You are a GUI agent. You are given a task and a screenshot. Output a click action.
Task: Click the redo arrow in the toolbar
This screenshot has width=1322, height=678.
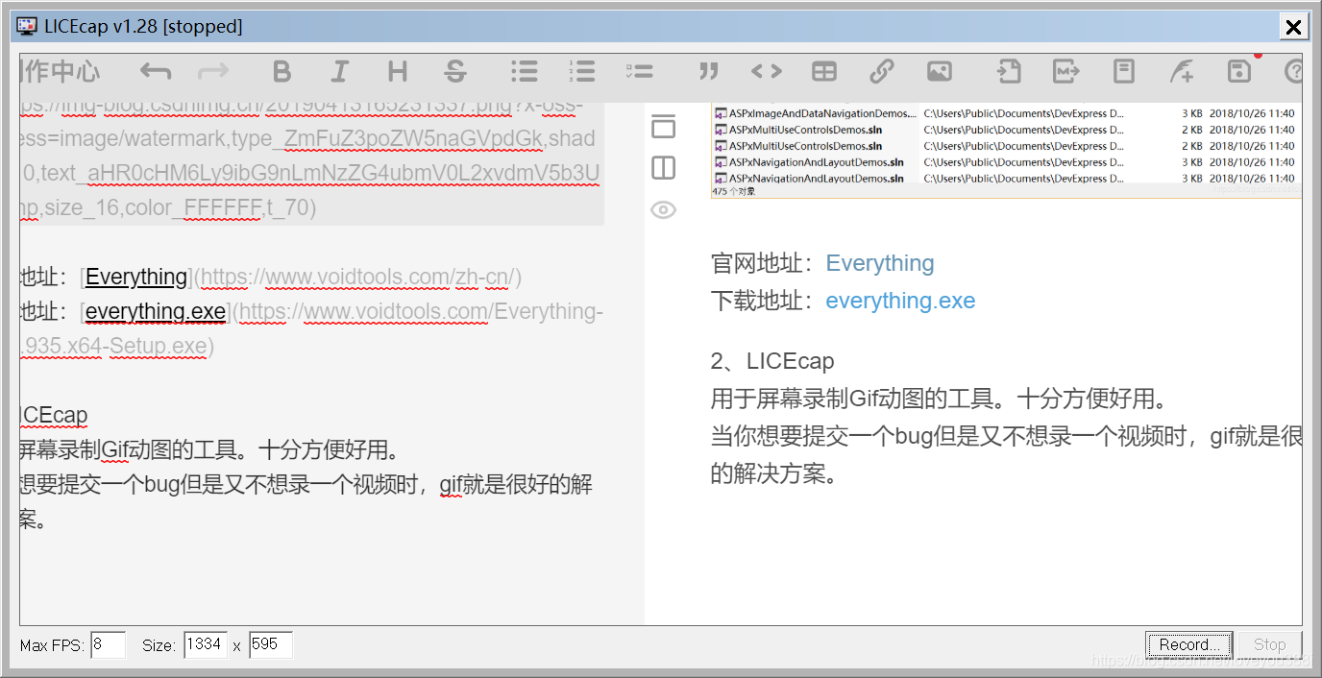(213, 71)
